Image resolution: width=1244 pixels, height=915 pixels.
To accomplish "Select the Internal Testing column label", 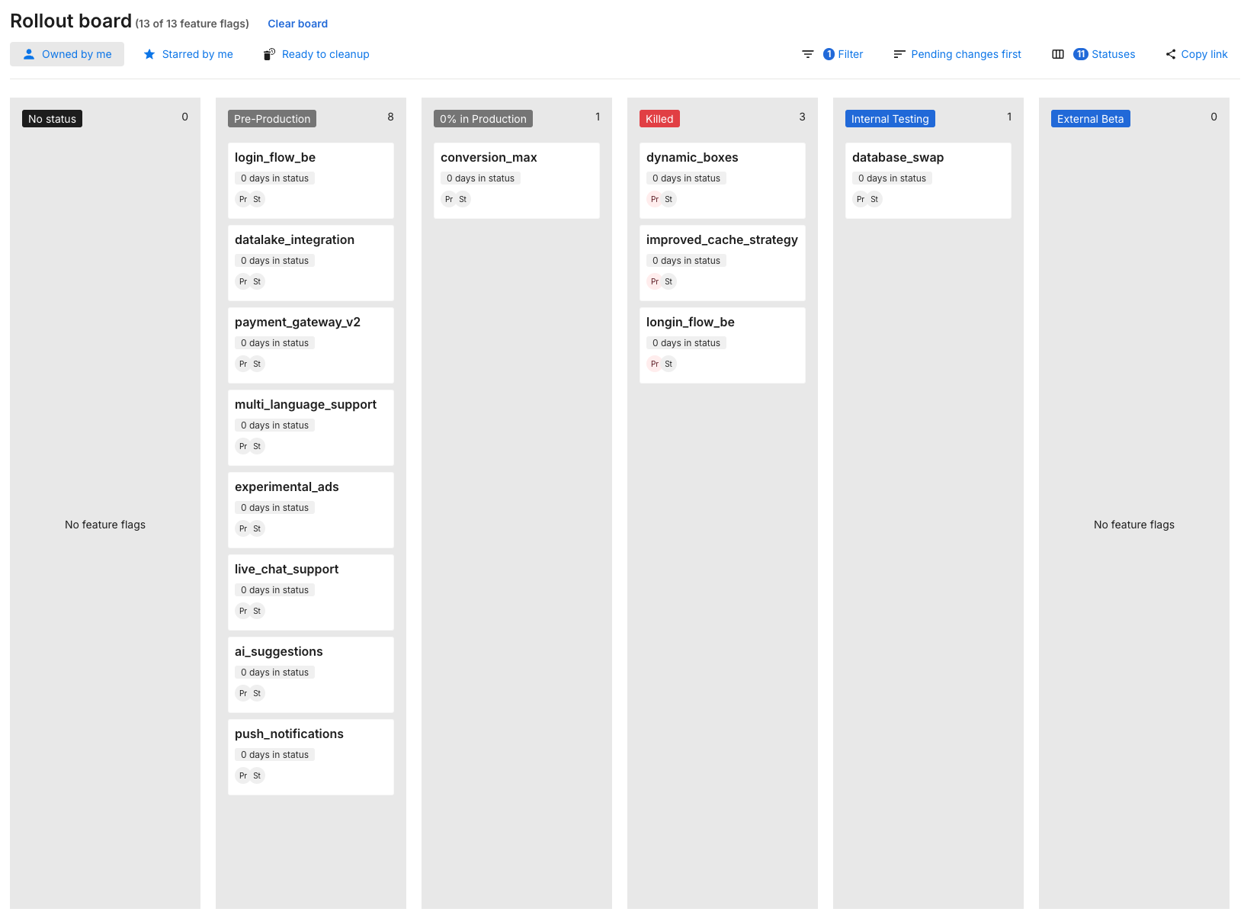I will [890, 119].
